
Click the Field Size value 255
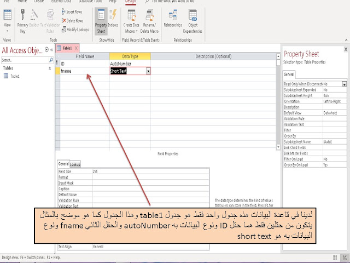coord(151,171)
